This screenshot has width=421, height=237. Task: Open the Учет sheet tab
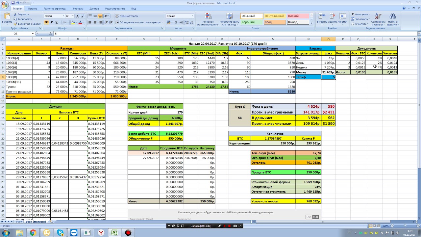19,222
